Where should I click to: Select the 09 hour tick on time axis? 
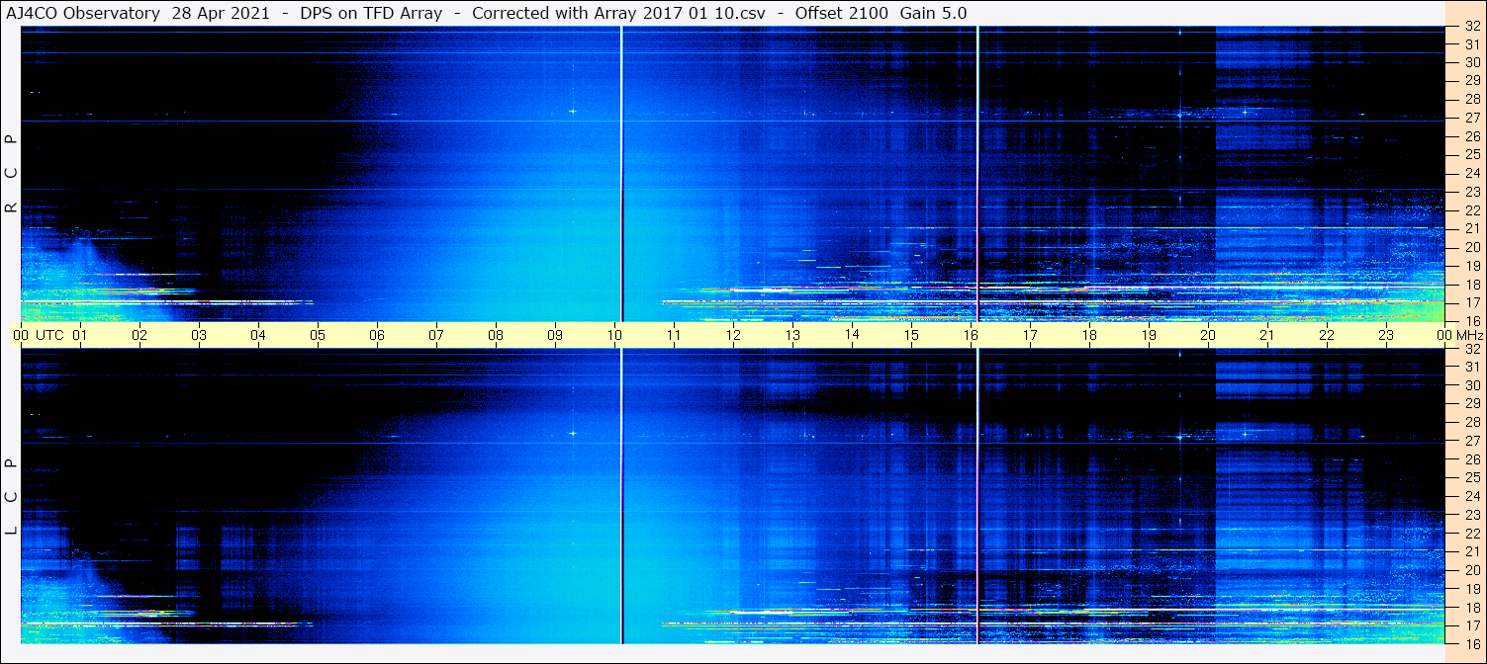tap(554, 335)
